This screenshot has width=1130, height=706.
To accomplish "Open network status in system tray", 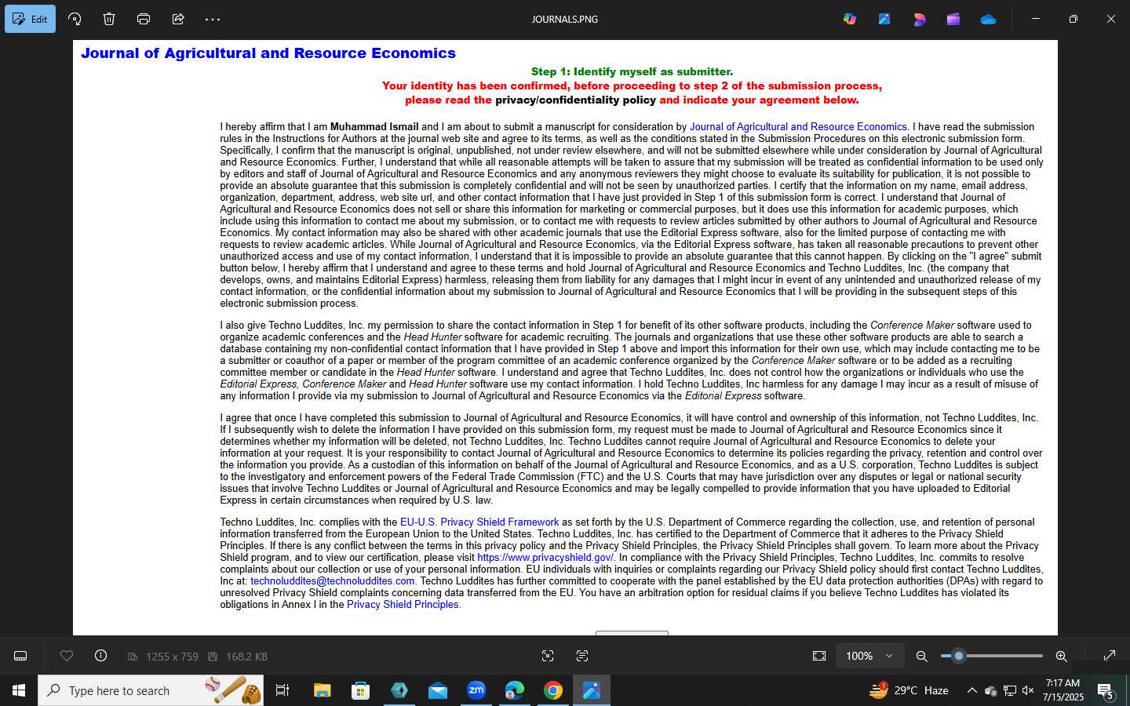I will click(x=1009, y=690).
